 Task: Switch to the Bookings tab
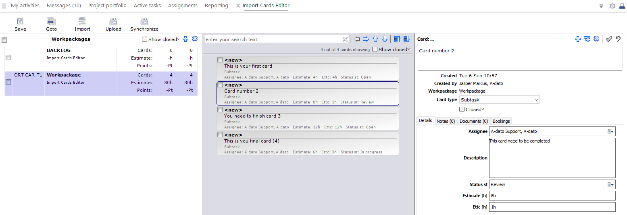[501, 121]
